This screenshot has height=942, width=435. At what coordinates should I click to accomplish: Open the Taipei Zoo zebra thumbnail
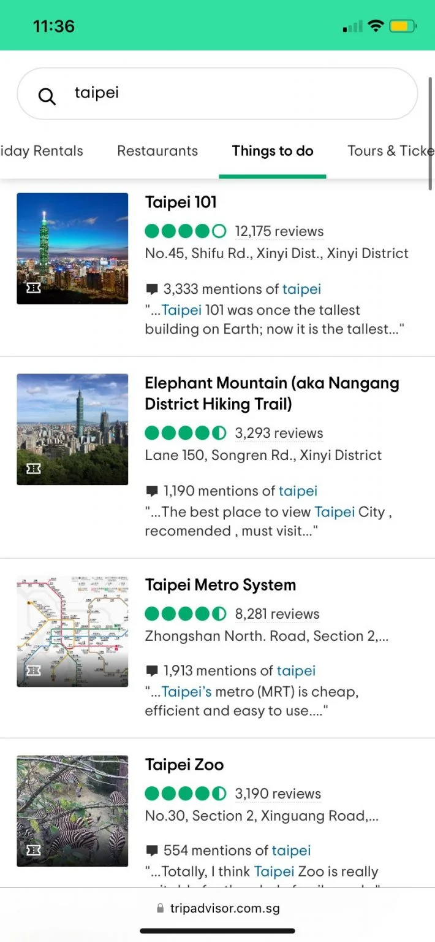tap(72, 811)
